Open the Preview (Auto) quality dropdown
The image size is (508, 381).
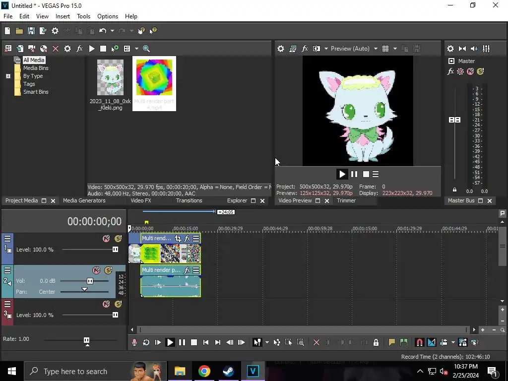pos(376,49)
